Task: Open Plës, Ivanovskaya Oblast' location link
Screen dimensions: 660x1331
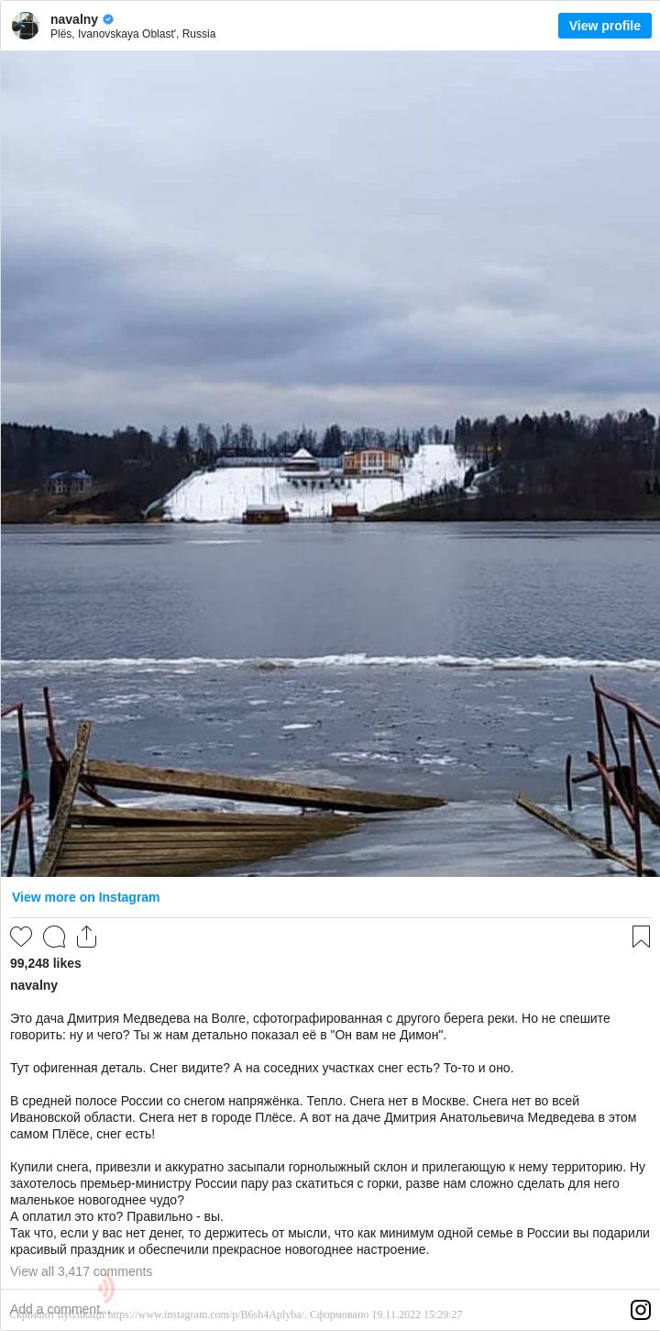Action: pos(133,34)
